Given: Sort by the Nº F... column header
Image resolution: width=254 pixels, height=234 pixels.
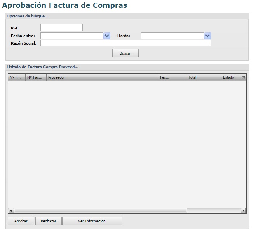Looking at the screenshot, I should 17,77.
